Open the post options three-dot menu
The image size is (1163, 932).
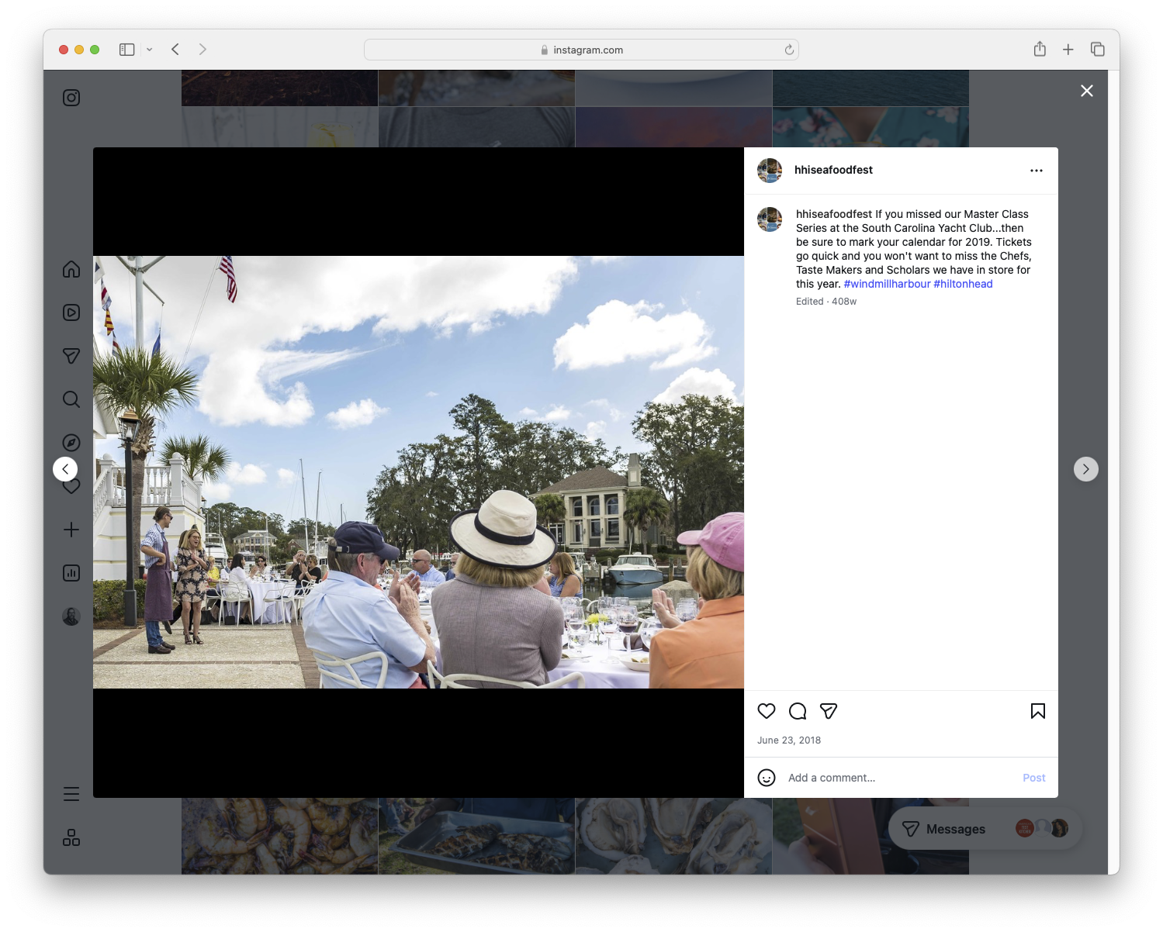(1037, 170)
